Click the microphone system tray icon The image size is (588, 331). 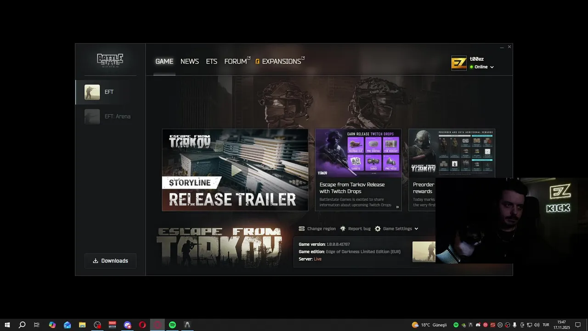coord(514,325)
